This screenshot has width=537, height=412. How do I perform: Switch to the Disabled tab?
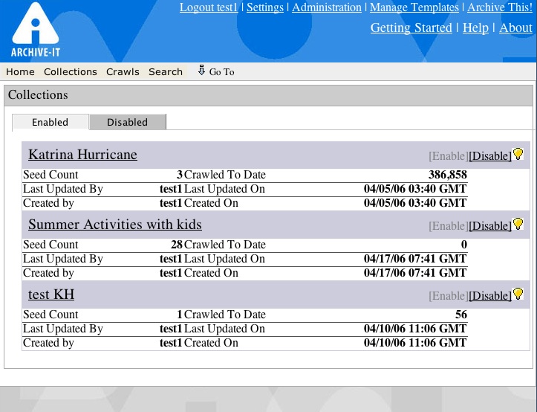coord(127,122)
